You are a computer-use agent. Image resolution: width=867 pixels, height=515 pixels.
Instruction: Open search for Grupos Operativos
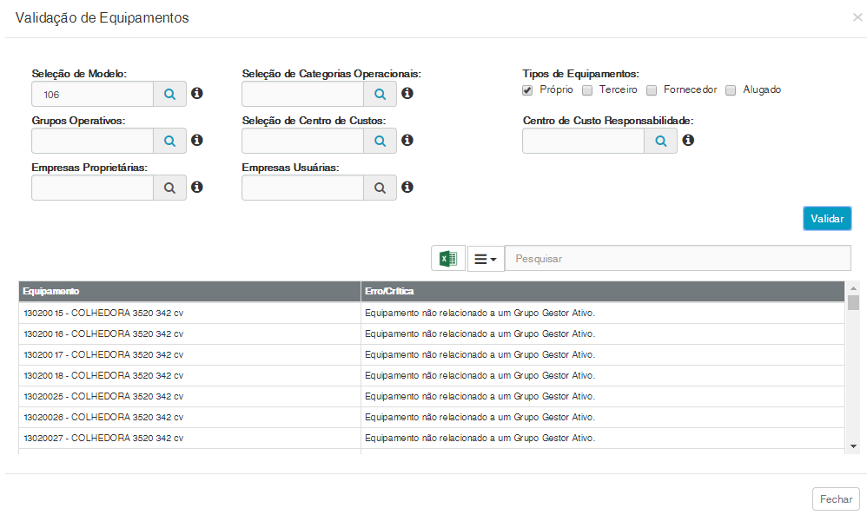170,141
